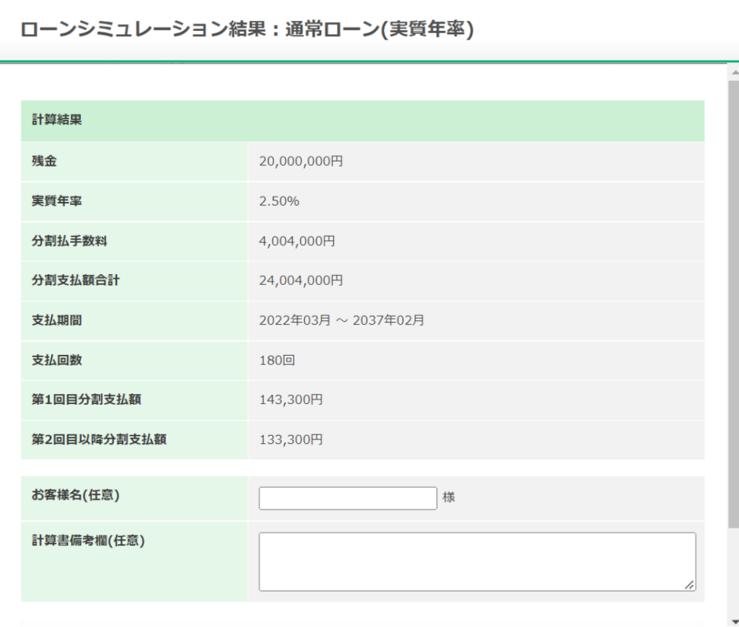
Task: Click the 2.50% rate value
Action: point(277,201)
